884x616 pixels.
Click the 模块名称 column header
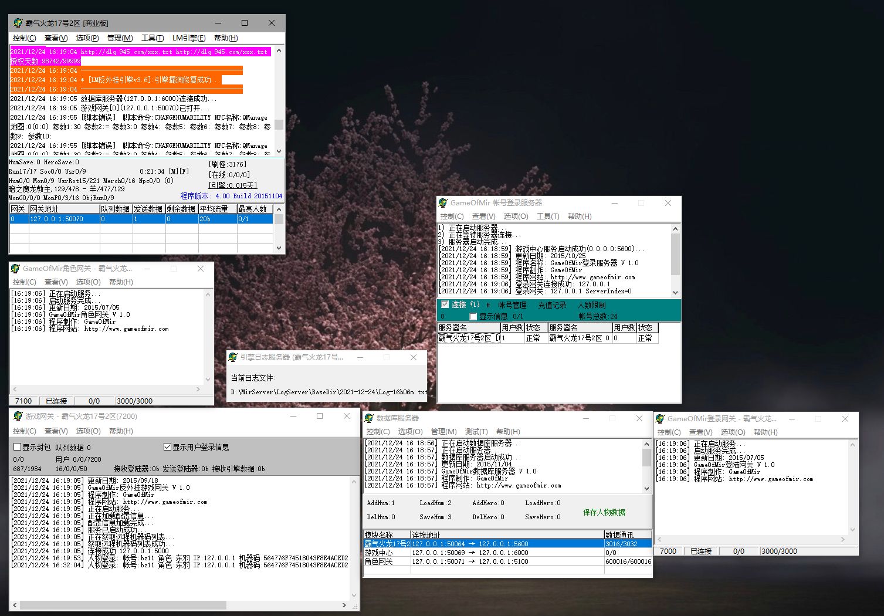tap(387, 535)
